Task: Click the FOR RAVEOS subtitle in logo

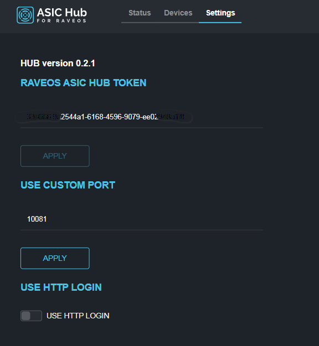Action: tap(61, 21)
